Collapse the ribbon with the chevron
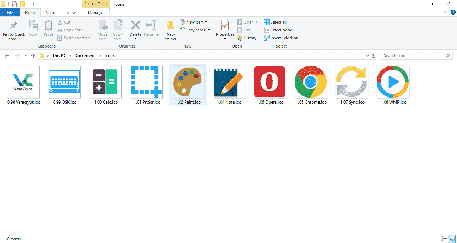457x243 pixels. (445, 12)
